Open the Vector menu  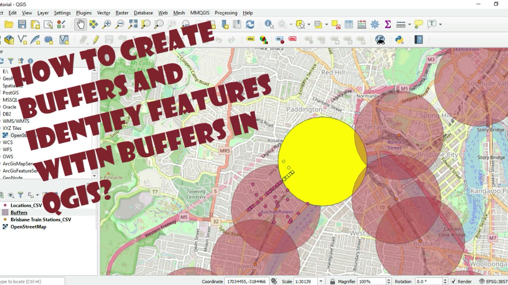(x=104, y=13)
